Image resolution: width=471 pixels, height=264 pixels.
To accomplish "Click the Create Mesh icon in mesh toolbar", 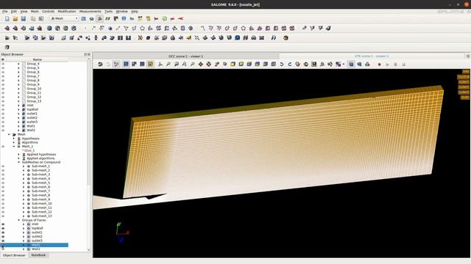I will coord(7,28).
